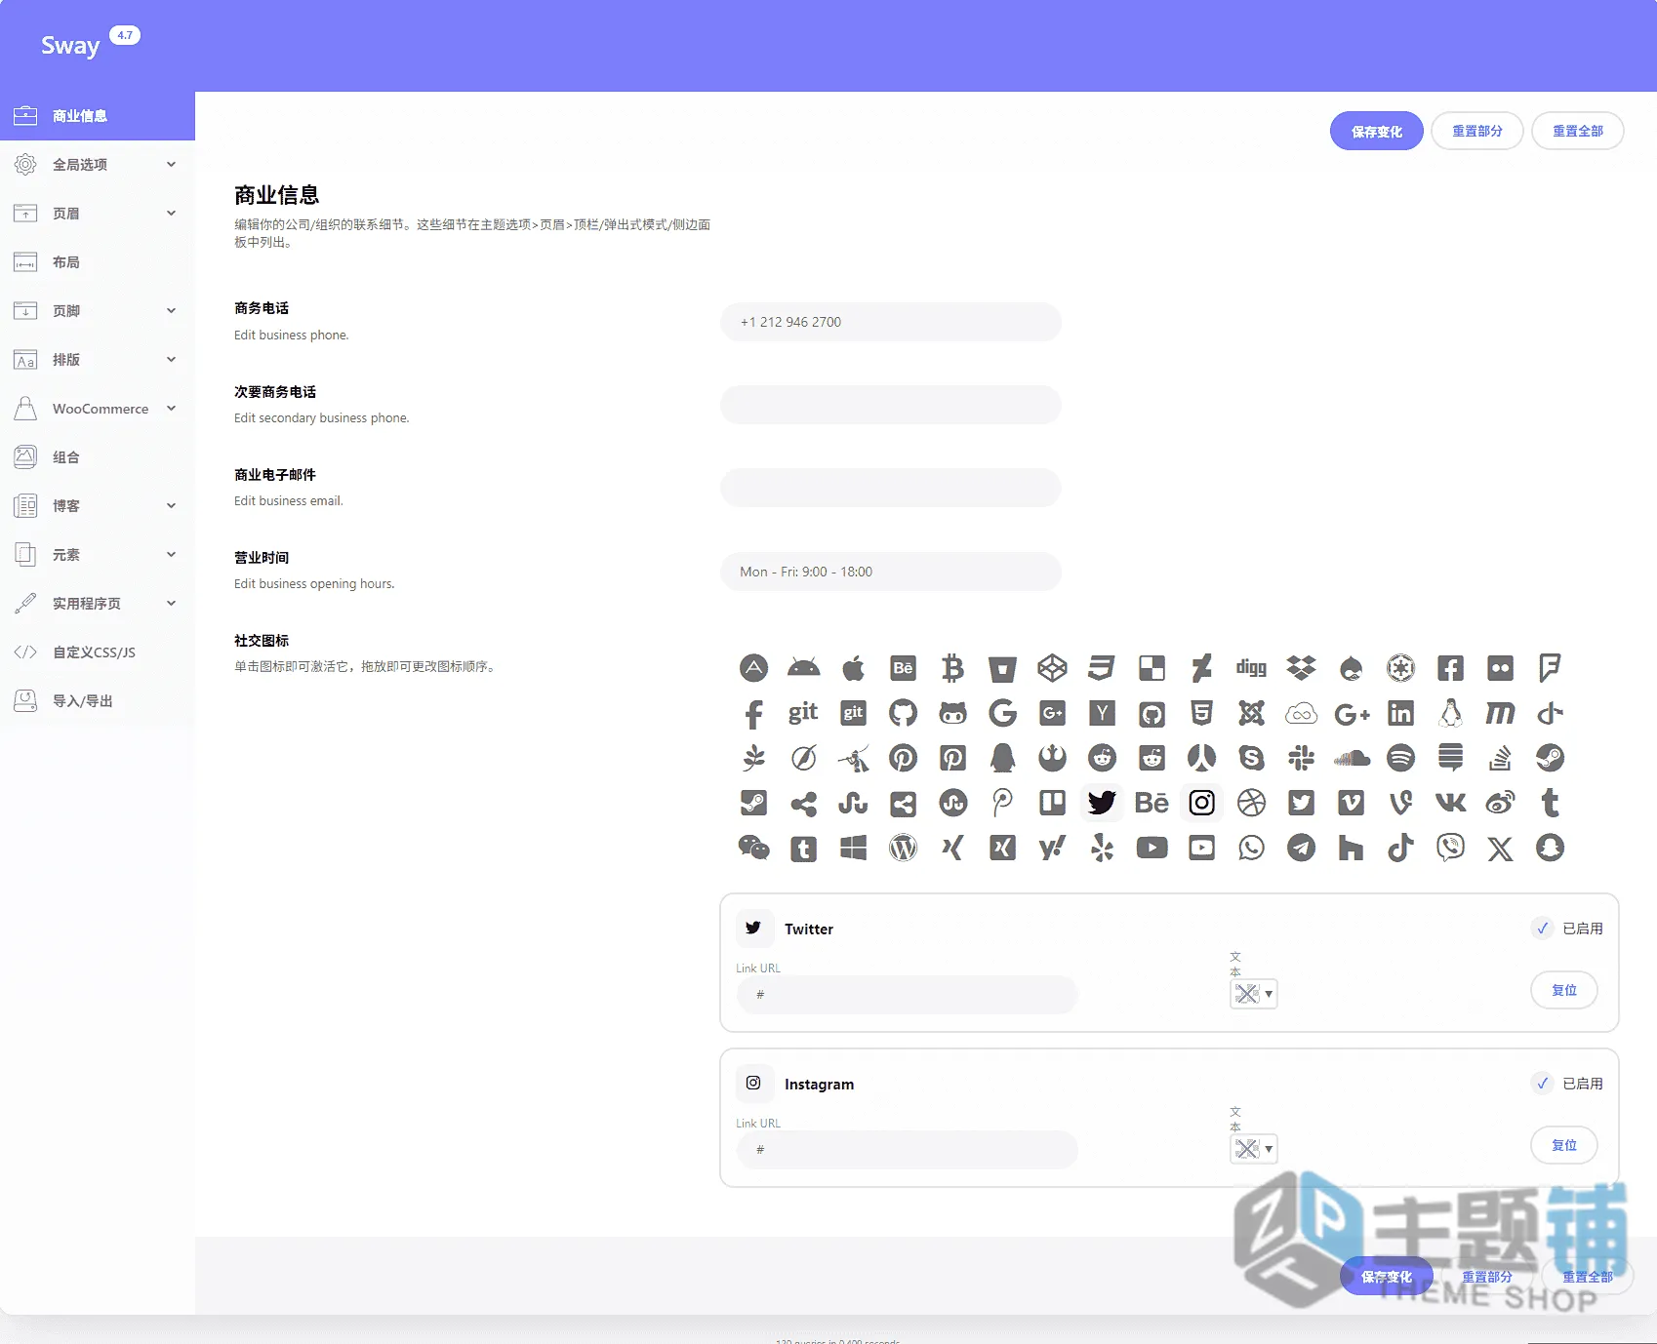The height and width of the screenshot is (1344, 1657).
Task: Expand the 页脚 sidebar chevron
Action: pos(171,311)
